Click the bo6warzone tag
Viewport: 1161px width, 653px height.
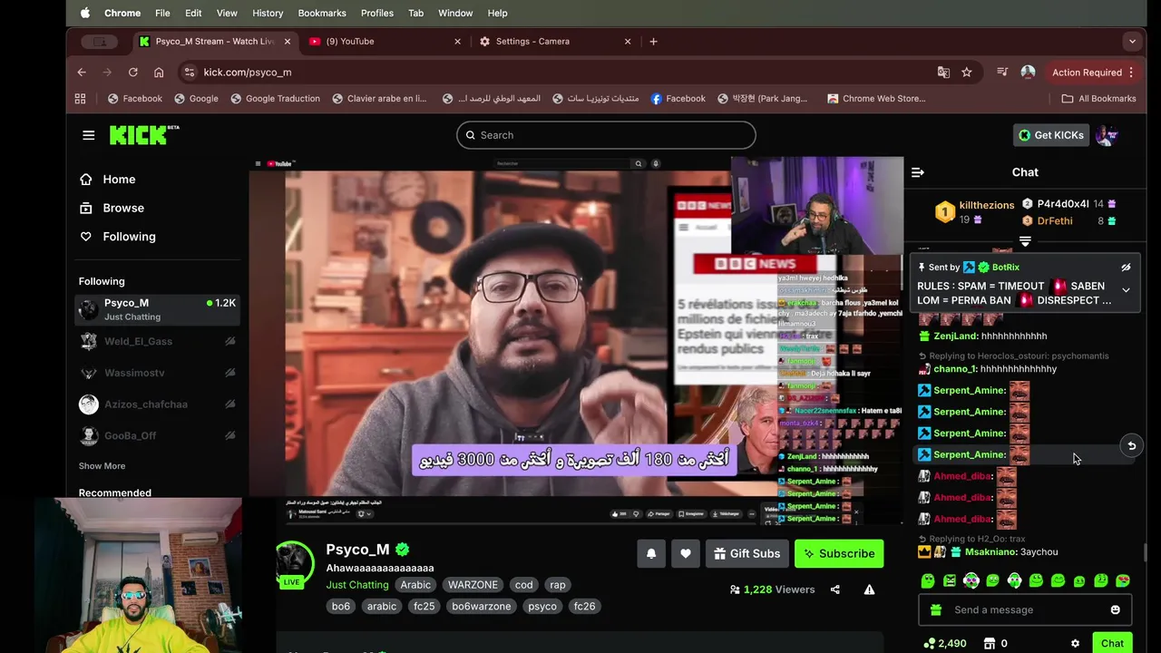[x=482, y=606]
